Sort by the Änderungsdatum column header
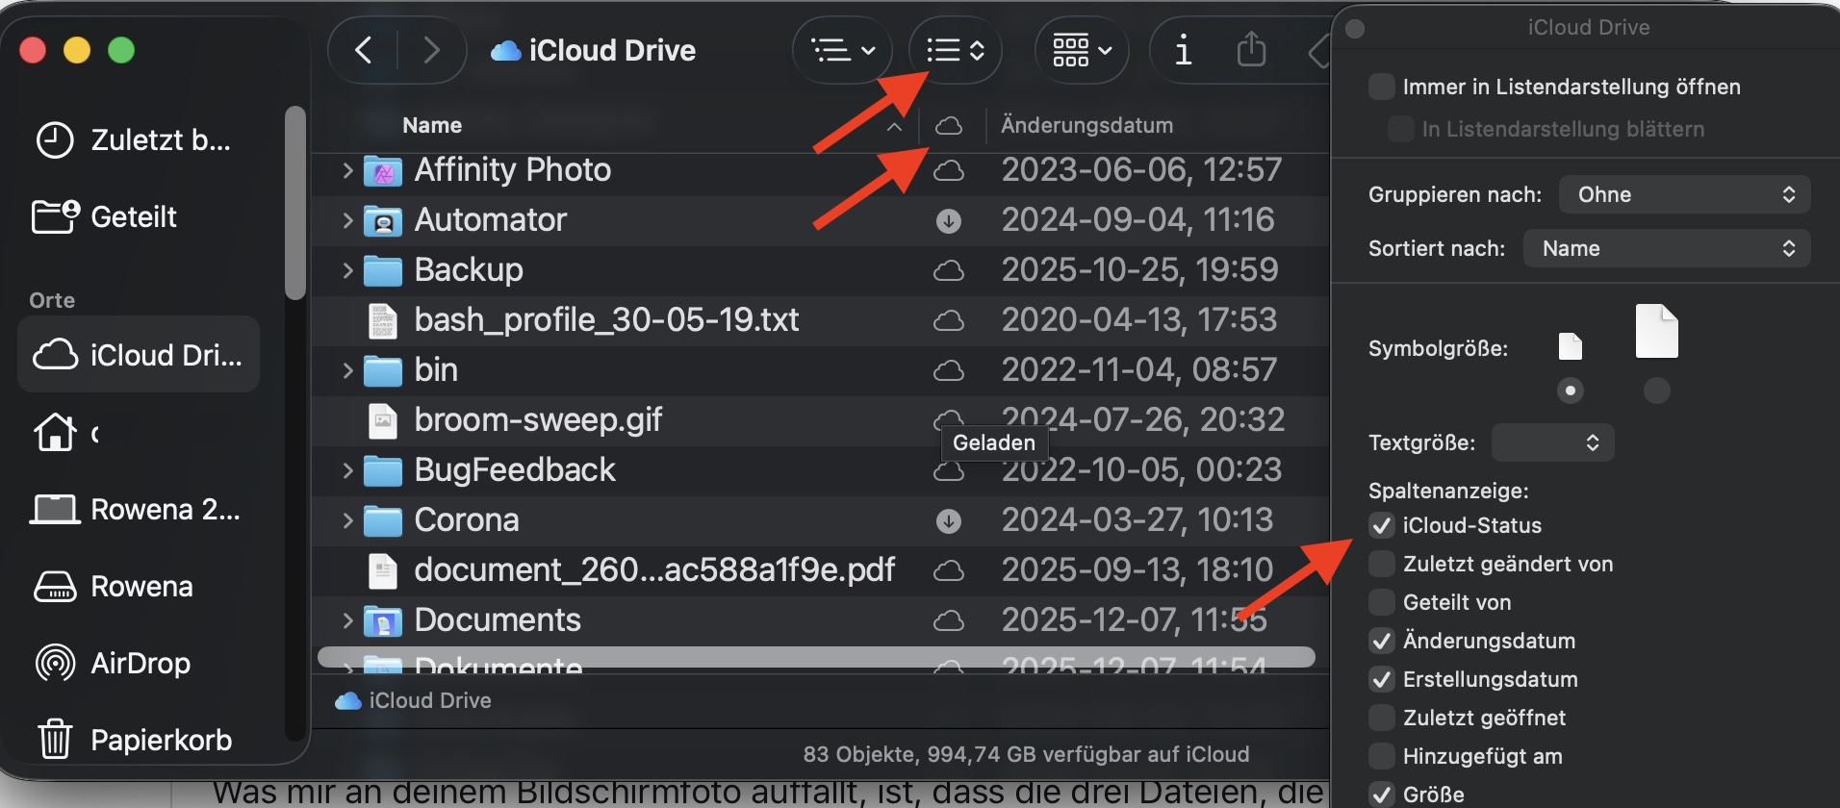This screenshot has width=1840, height=808. pos(1086,125)
